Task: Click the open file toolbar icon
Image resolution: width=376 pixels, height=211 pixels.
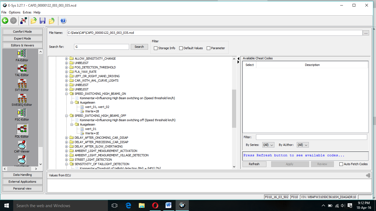Action: [34, 21]
